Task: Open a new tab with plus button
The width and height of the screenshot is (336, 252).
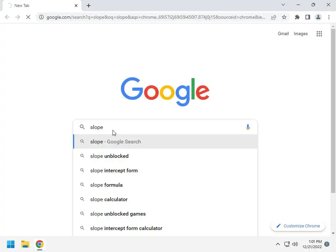Action: [89, 6]
